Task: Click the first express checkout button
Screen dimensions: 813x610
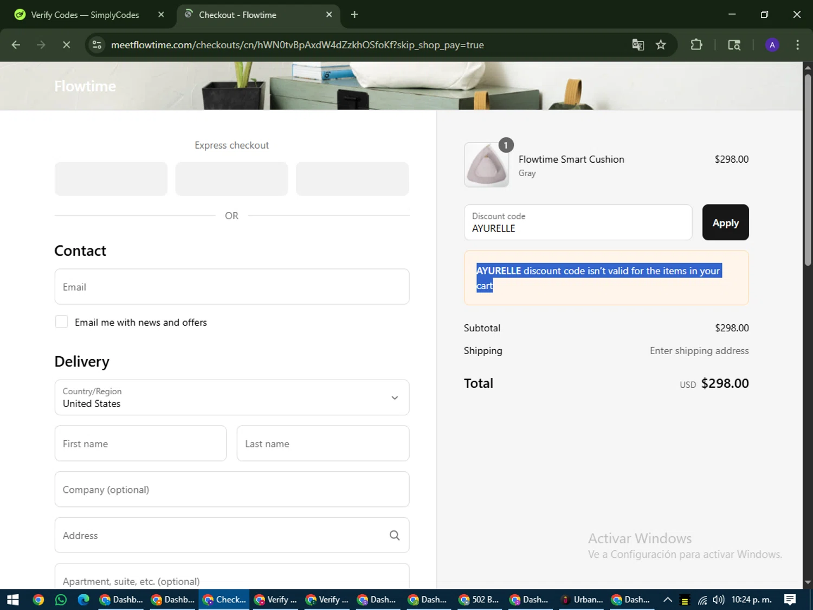Action: click(111, 179)
